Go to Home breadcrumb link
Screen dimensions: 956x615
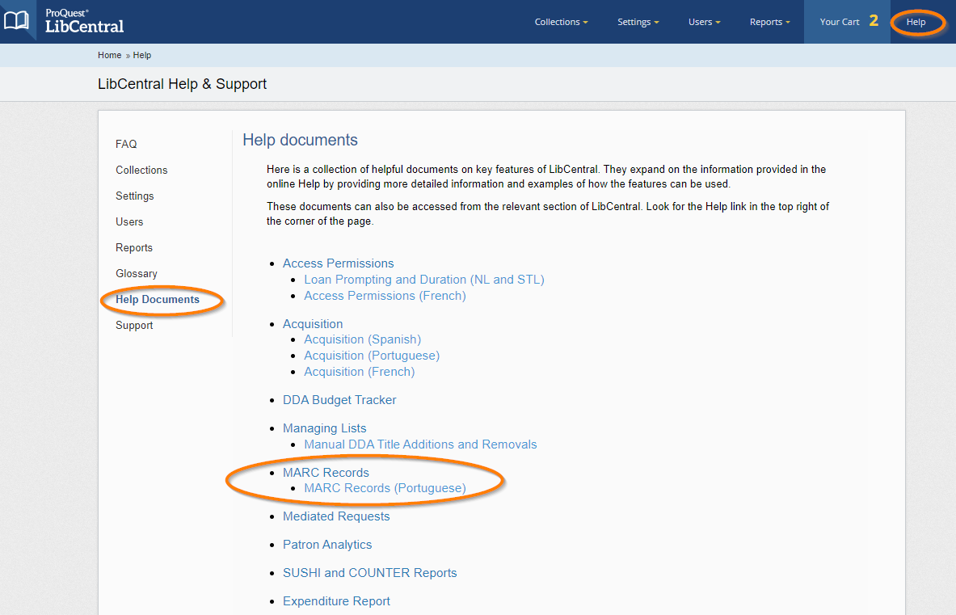click(x=109, y=55)
